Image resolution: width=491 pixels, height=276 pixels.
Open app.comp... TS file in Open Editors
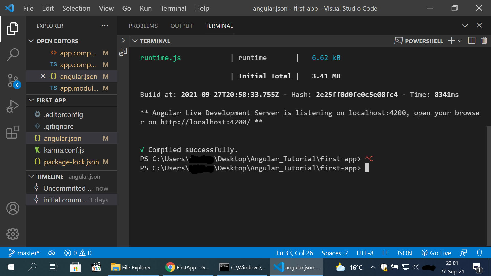(72, 65)
